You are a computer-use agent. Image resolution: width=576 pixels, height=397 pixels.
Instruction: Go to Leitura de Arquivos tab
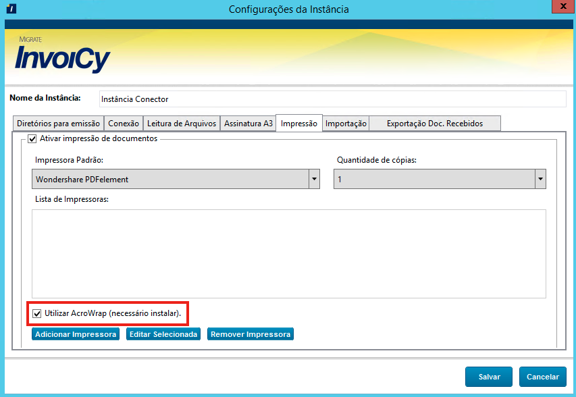(x=182, y=124)
